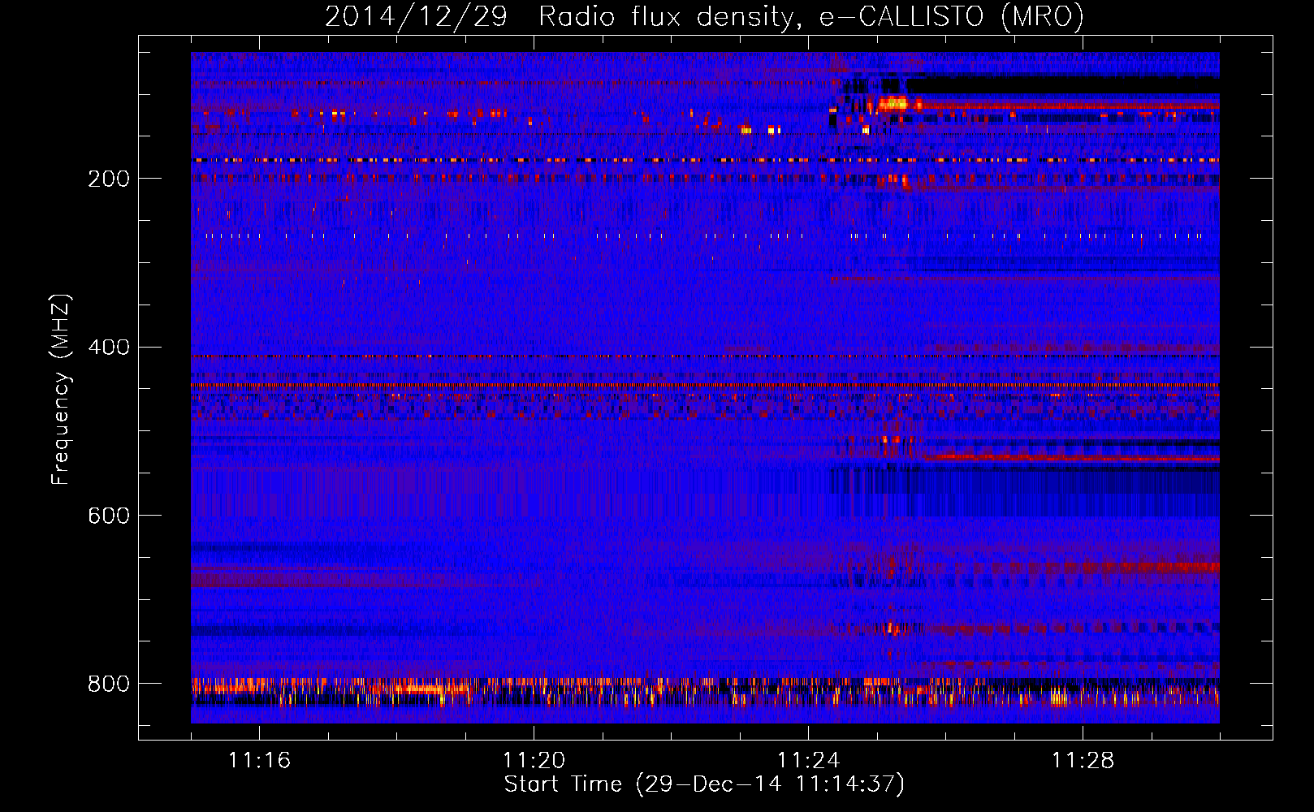Click the 'Frequency (MHZ)' axis label

[x=61, y=389]
